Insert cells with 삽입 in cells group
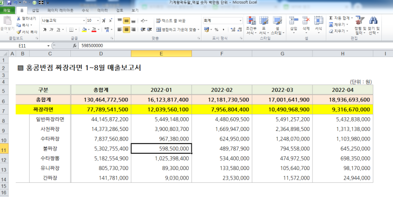 click(294, 25)
